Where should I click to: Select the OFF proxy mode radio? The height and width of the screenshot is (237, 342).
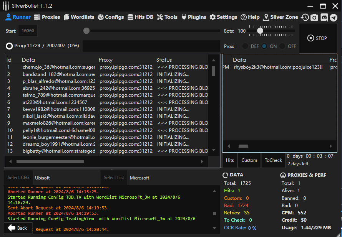tap(282, 46)
